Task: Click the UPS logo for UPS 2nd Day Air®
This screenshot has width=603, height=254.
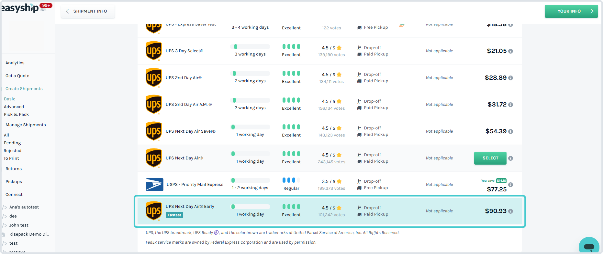Action: [x=153, y=78]
